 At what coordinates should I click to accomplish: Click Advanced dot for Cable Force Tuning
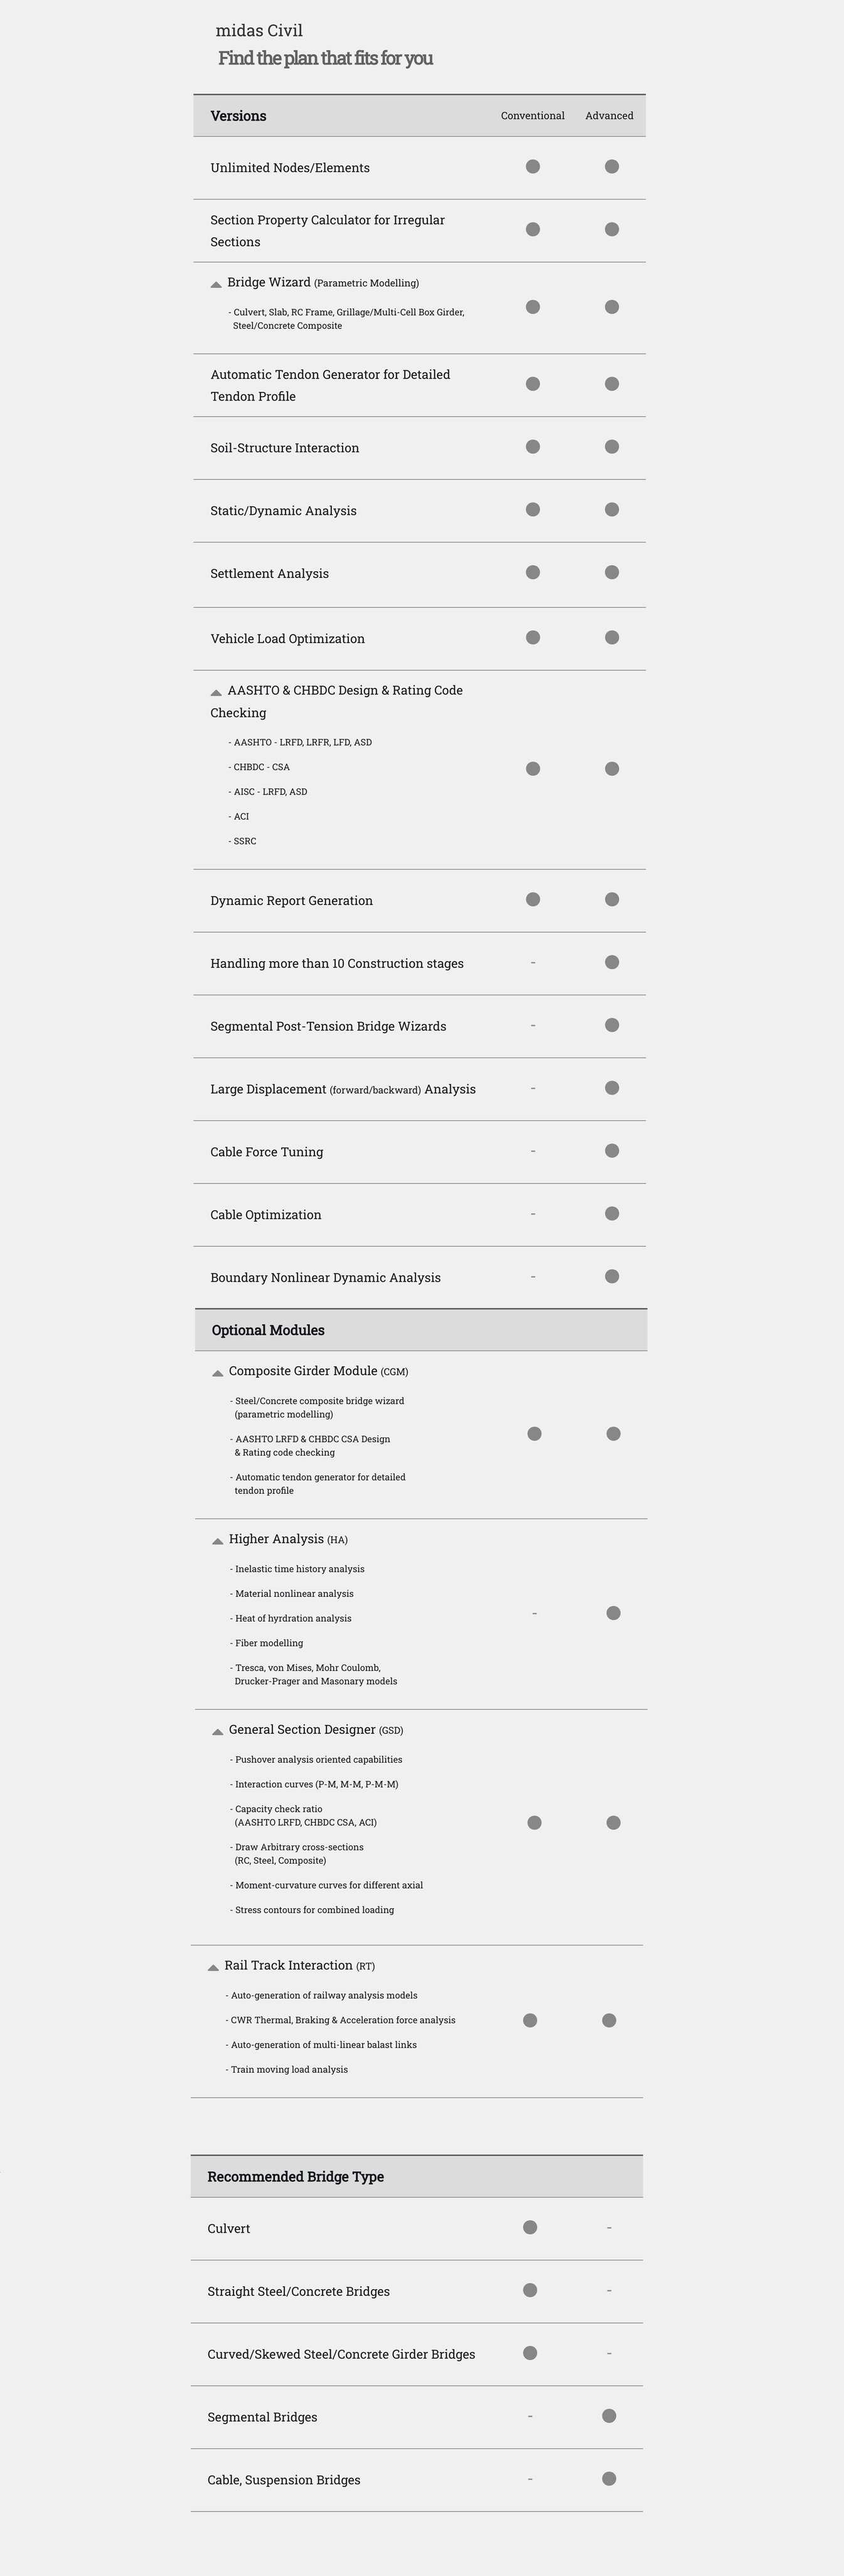coord(612,1151)
